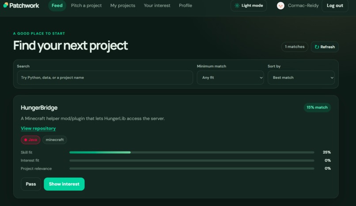Image resolution: width=356 pixels, height=206 pixels.
Task: Click the Patchwork brand name
Action: [x=24, y=5]
